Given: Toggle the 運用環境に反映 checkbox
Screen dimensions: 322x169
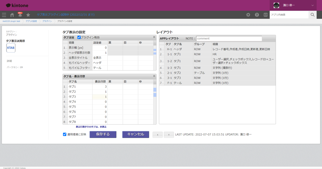Looking at the screenshot, I should coord(64,134).
